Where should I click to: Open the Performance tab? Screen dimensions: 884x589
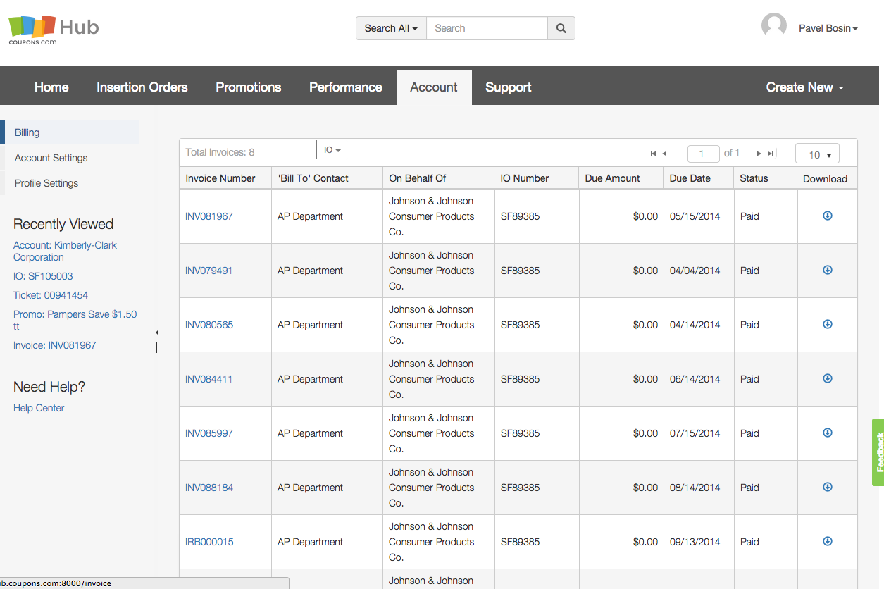click(346, 87)
